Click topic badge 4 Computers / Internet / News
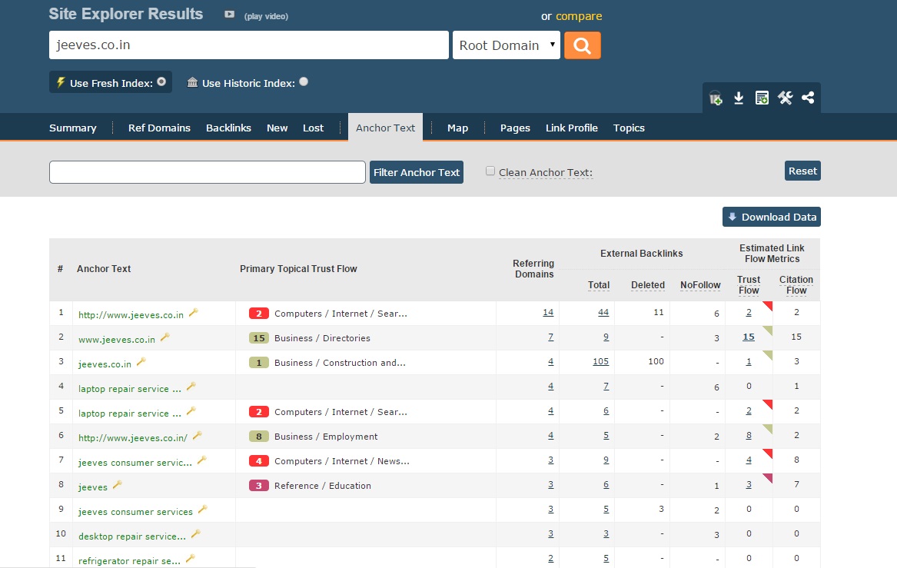 [x=258, y=461]
